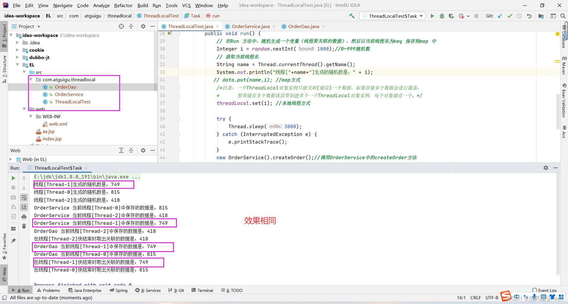This screenshot has width=568, height=304.
Task: Close the ThreadLocalTest.java tab
Action: (x=217, y=26)
